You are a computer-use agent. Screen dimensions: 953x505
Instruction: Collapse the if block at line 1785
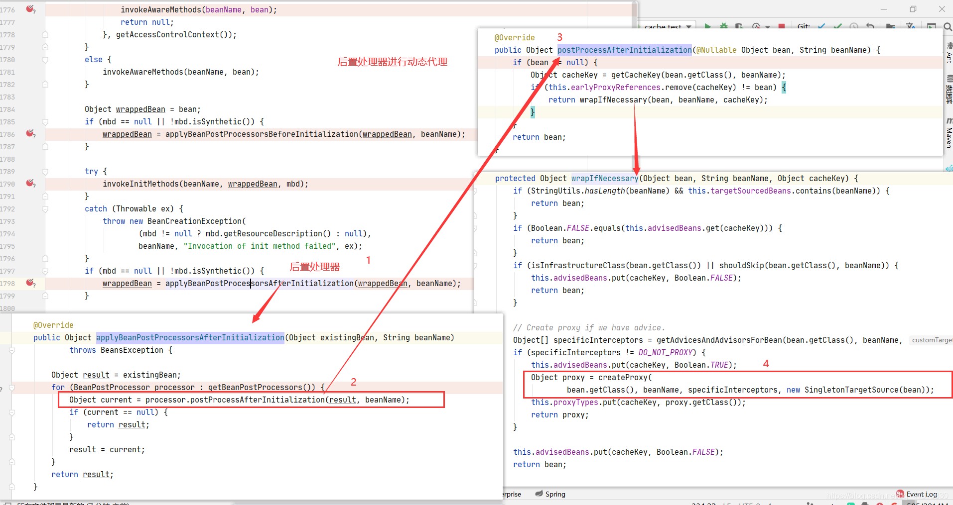(x=45, y=122)
